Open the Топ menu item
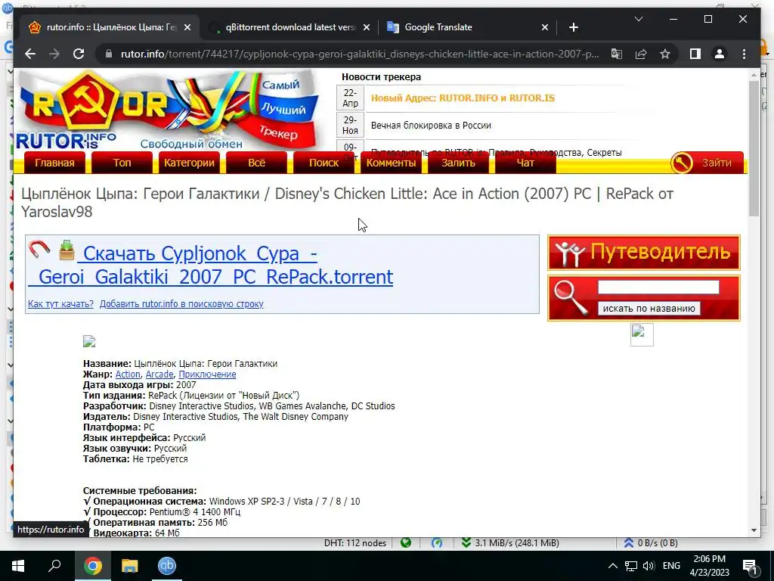This screenshot has width=774, height=581. click(122, 163)
